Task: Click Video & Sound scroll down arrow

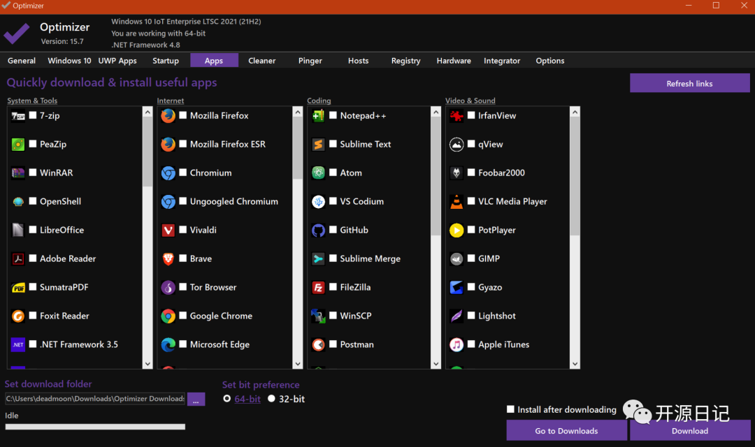Action: tap(575, 364)
